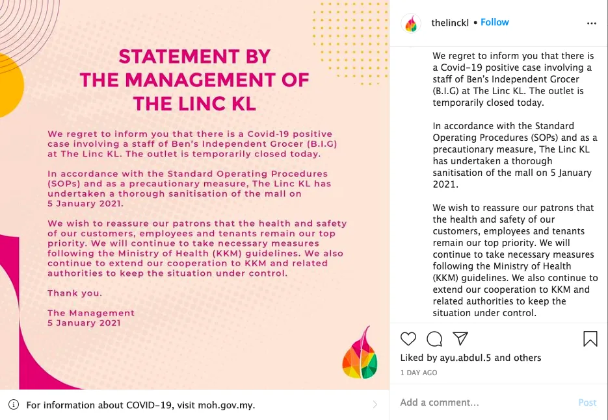
Task: Like the post with the heart icon
Action: pos(408,339)
